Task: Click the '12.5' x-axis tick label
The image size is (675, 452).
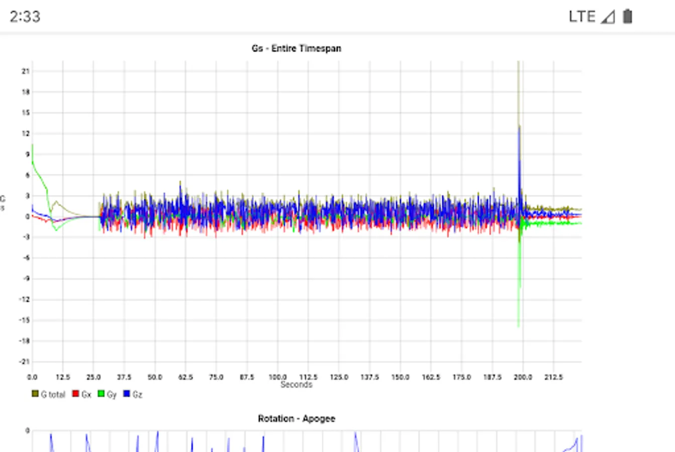Action: click(x=63, y=377)
